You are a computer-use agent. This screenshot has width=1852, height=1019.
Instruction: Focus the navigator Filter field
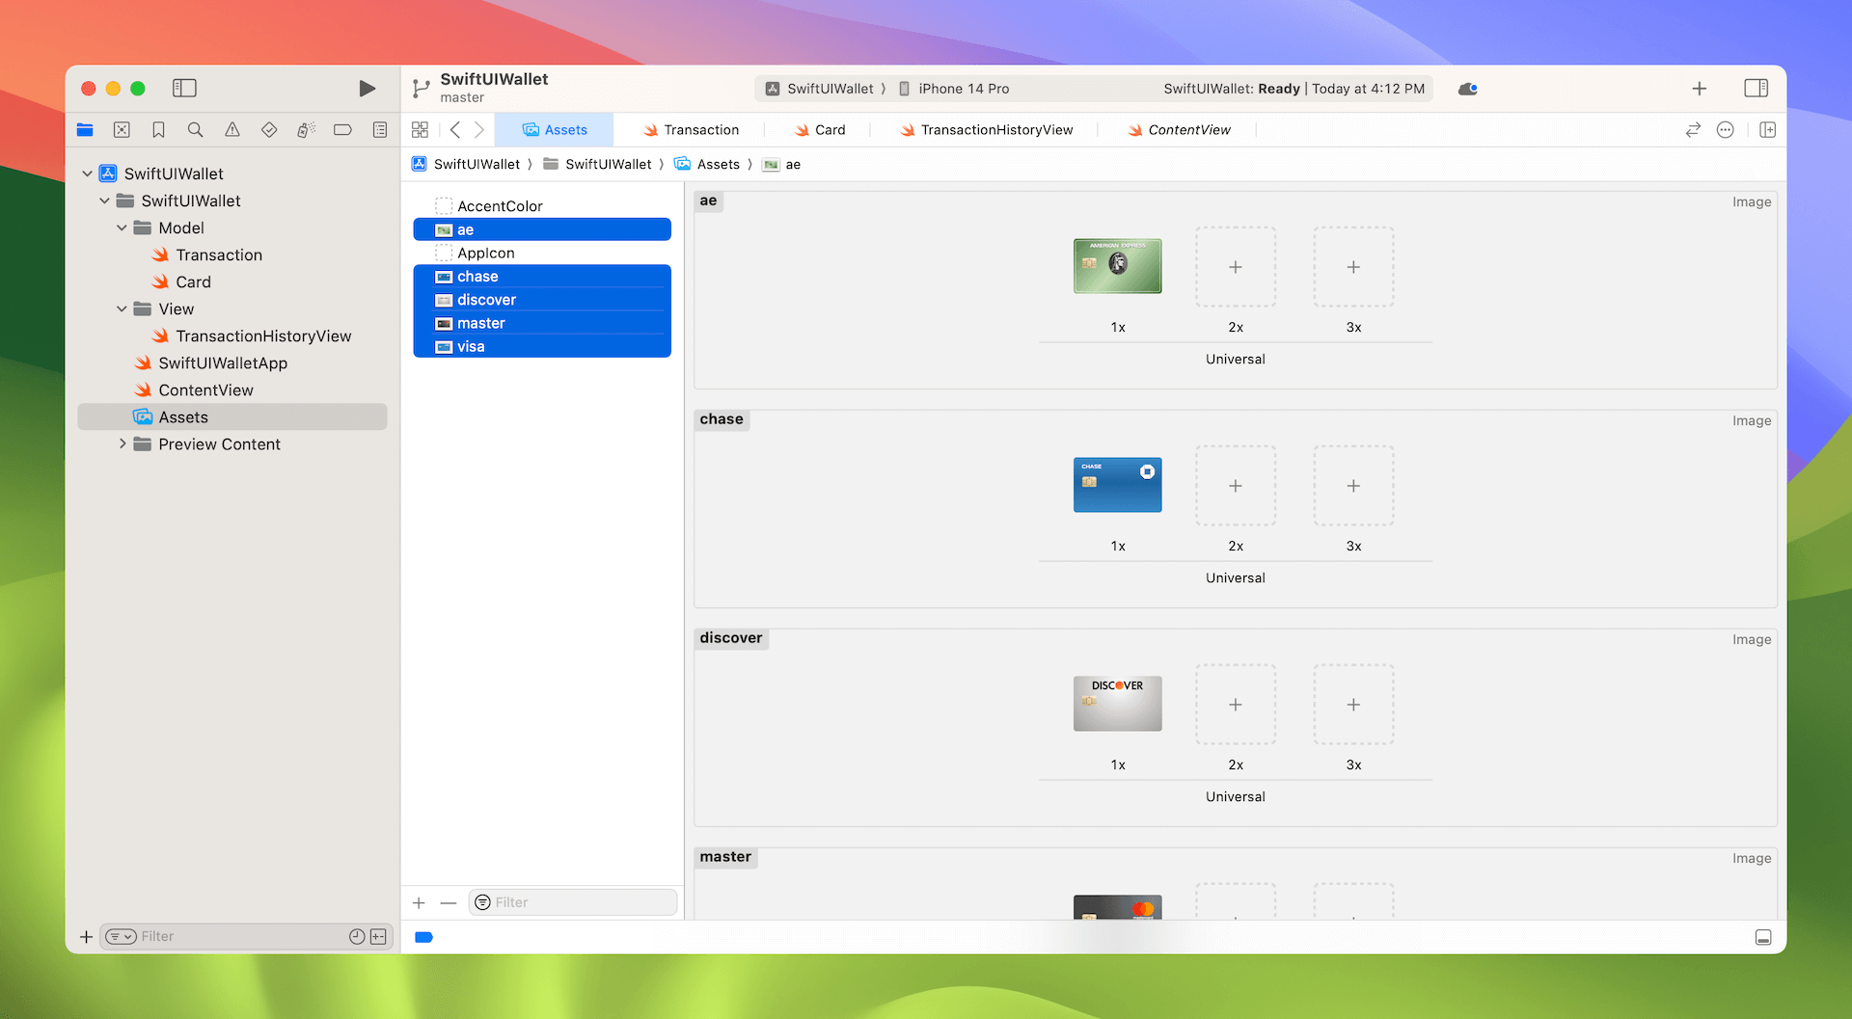coord(245,936)
